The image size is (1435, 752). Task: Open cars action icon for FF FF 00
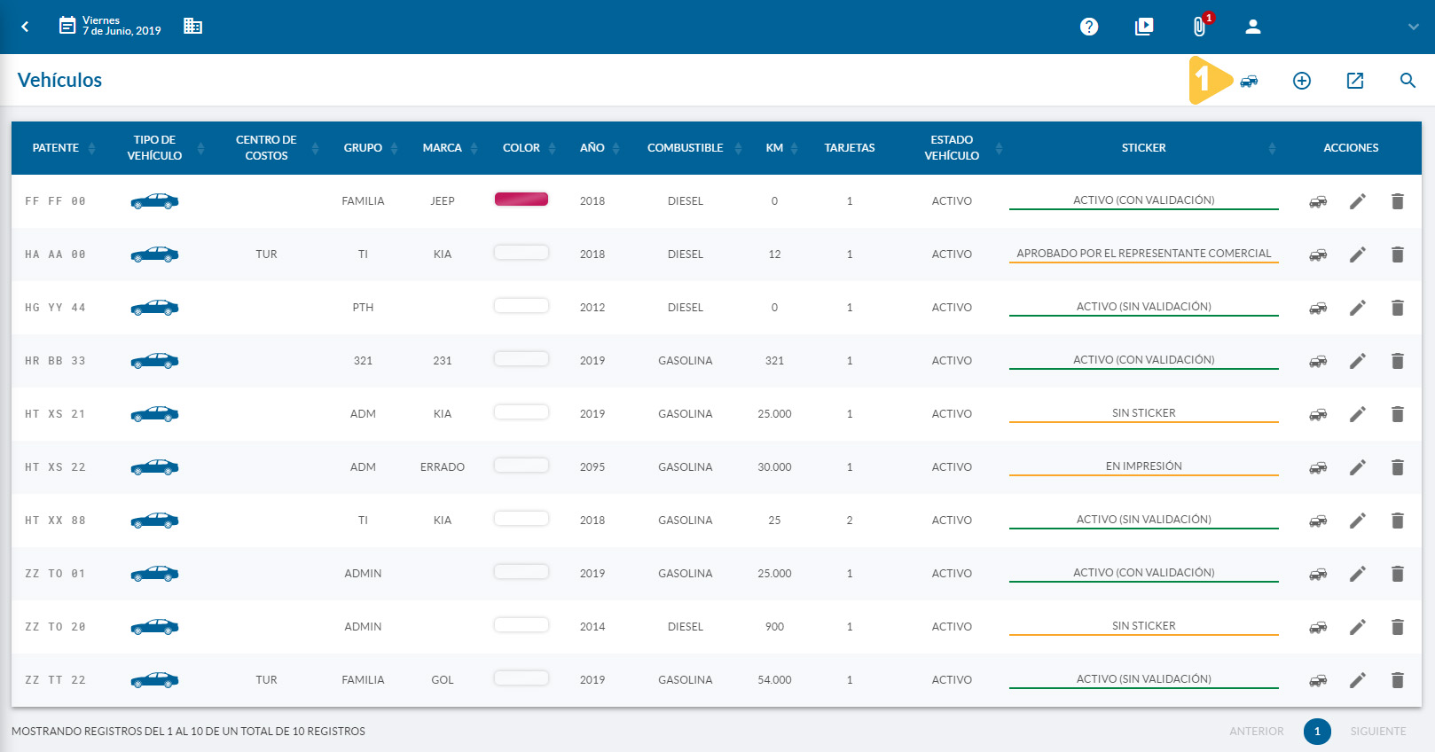(1318, 201)
